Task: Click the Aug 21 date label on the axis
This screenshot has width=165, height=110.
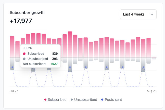Action: 151,91
